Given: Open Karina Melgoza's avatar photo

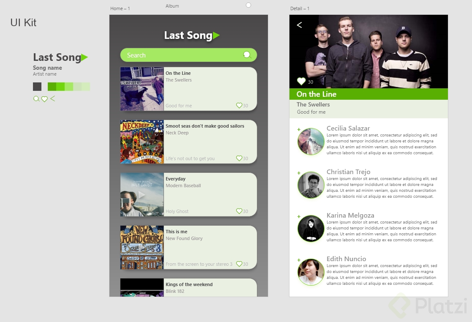Looking at the screenshot, I should [x=311, y=229].
